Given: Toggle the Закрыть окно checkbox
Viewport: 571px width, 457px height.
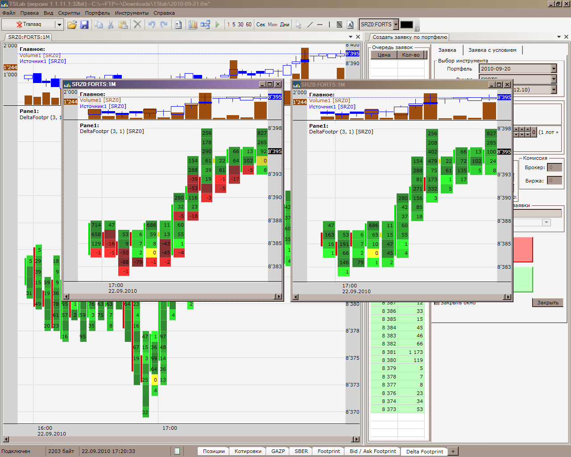Looking at the screenshot, I should point(437,303).
